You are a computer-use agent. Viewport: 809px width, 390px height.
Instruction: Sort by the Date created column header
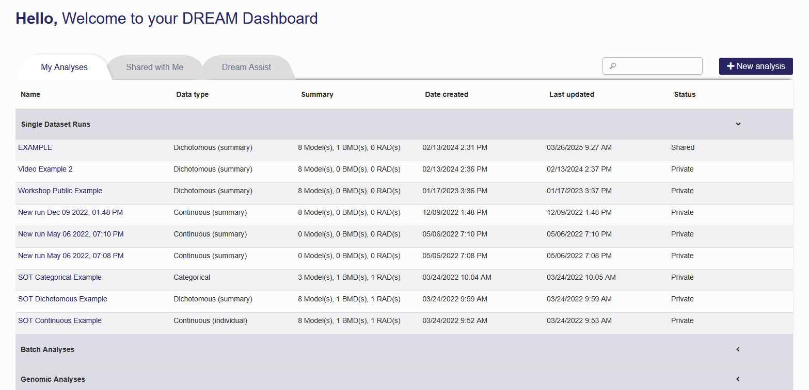447,94
